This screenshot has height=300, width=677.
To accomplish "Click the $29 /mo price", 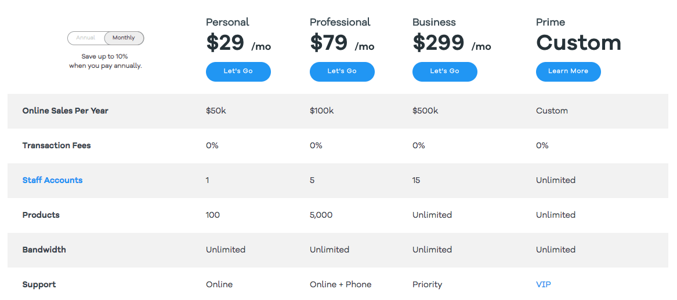I will (238, 43).
